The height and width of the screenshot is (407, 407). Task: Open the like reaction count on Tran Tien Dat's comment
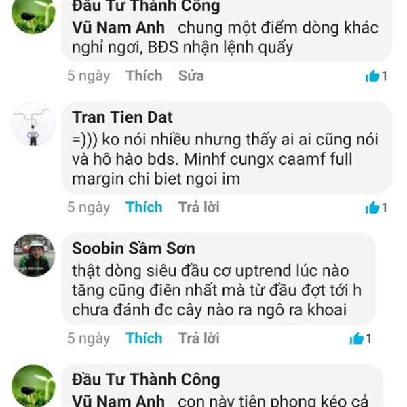(376, 208)
